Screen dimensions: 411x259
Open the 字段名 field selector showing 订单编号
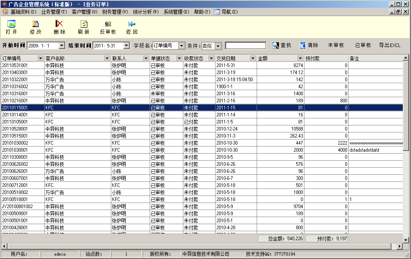182,45
